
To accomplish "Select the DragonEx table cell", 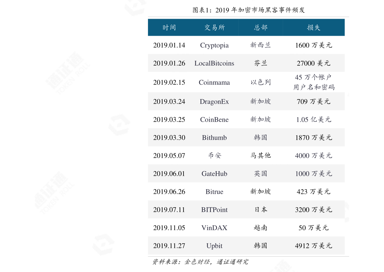I will pyautogui.click(x=214, y=101).
